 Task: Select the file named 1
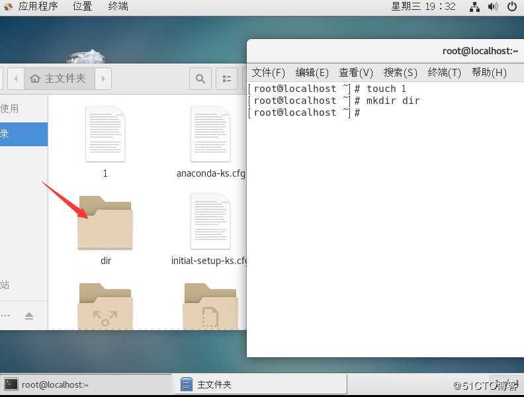105,142
